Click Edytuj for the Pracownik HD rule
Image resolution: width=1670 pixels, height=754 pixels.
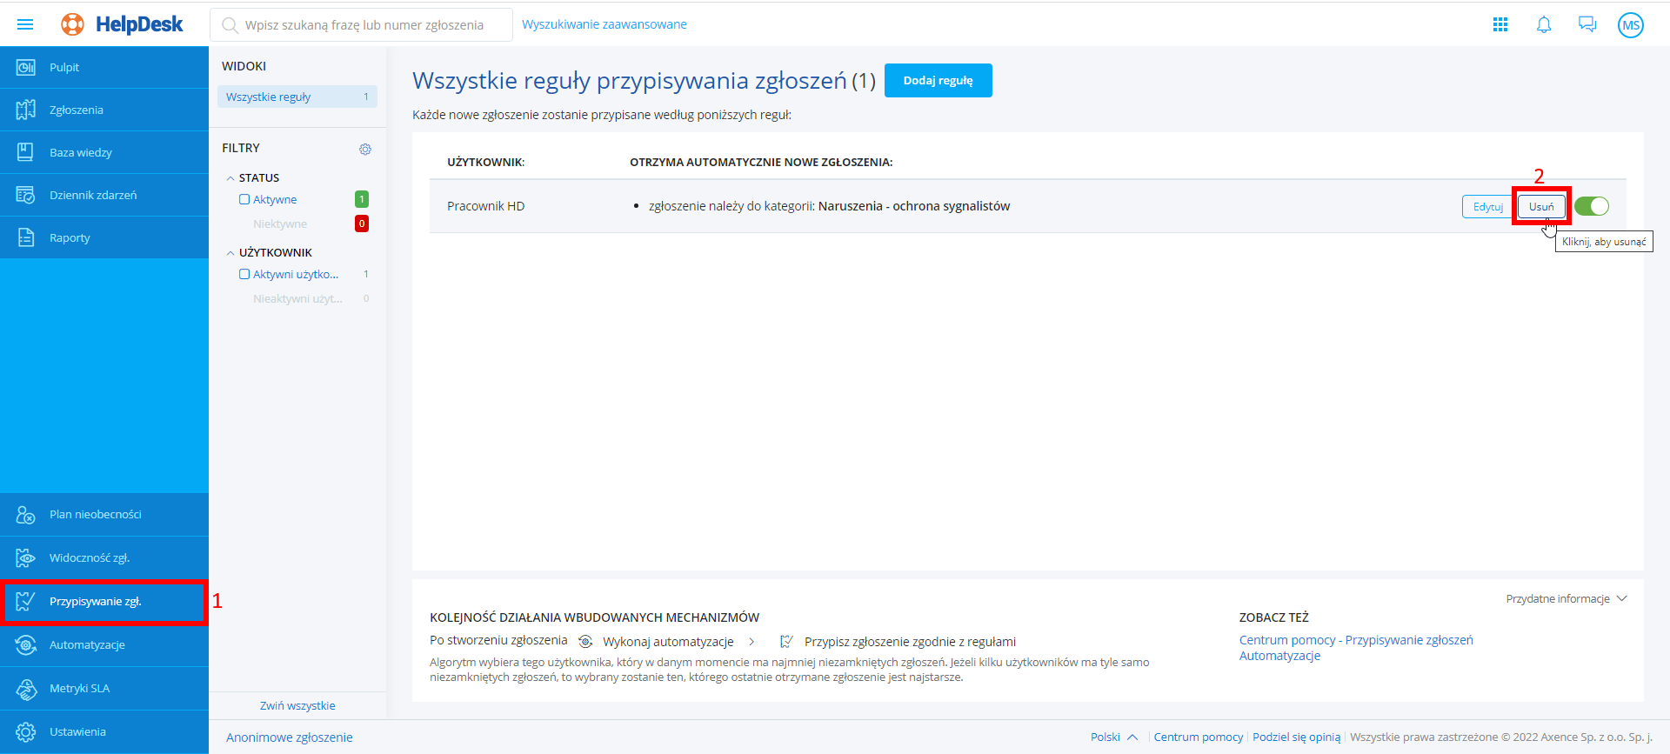coord(1487,206)
